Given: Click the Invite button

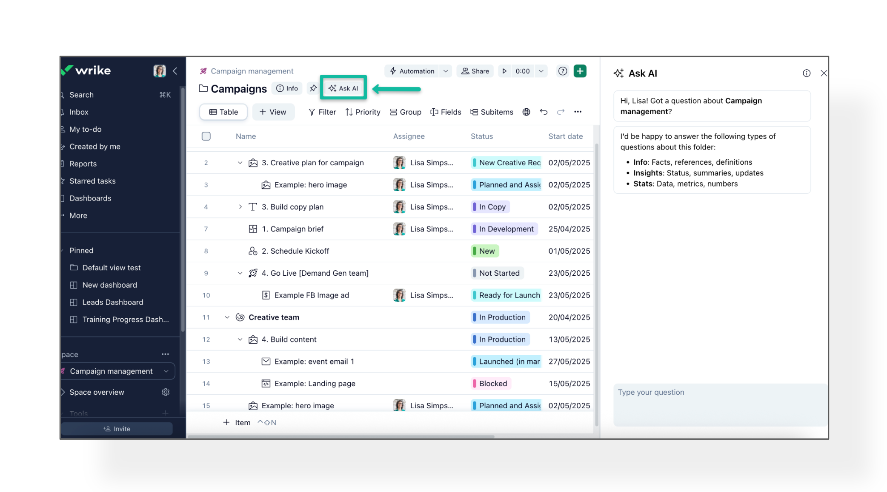Looking at the screenshot, I should click(117, 429).
